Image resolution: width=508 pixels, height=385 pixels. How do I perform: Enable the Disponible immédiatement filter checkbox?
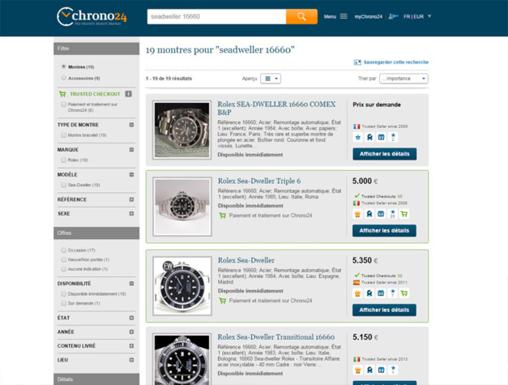click(64, 293)
